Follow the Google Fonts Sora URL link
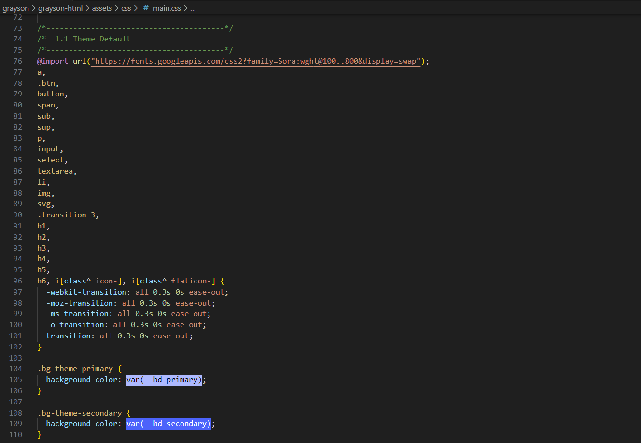Viewport: 641px width, 443px height. coord(256,61)
